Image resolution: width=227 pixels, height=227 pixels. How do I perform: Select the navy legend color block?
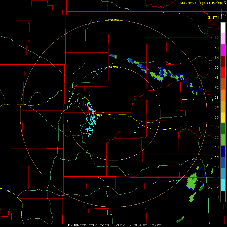(223, 151)
